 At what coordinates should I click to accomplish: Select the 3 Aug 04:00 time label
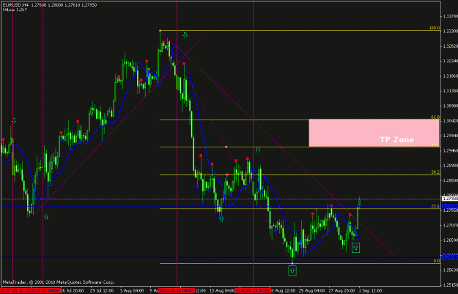[x=132, y=291]
